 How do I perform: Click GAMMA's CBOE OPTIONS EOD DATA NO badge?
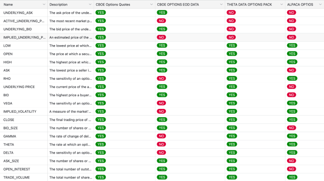tap(161, 136)
